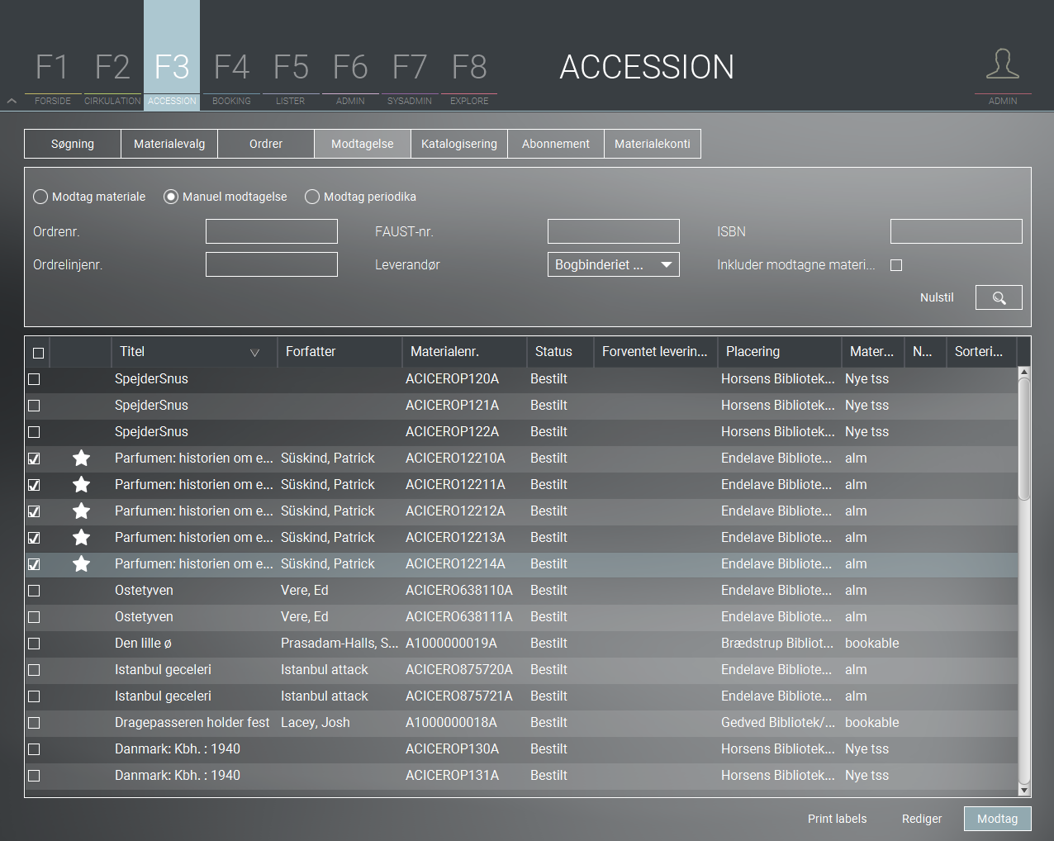This screenshot has height=841, width=1054.
Task: Open F8 Explore module
Action: [x=469, y=76]
